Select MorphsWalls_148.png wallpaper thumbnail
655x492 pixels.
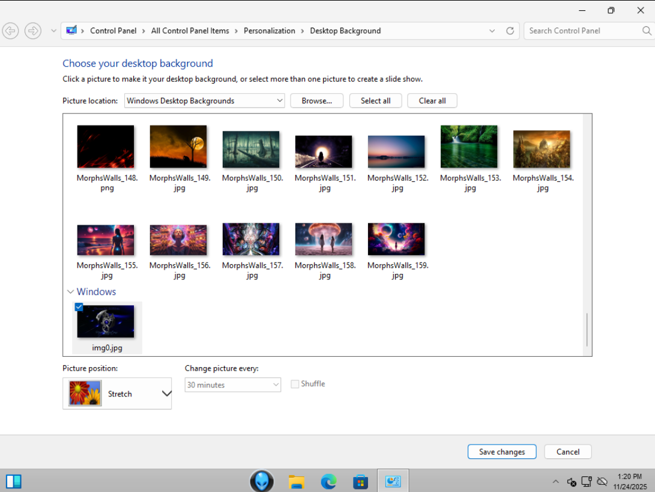tap(106, 147)
